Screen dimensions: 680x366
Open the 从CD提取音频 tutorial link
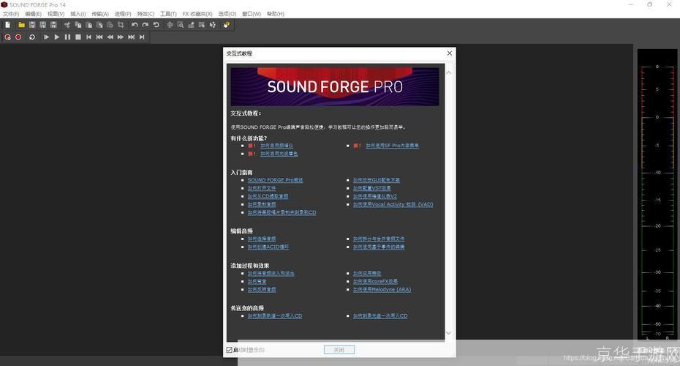[268, 196]
